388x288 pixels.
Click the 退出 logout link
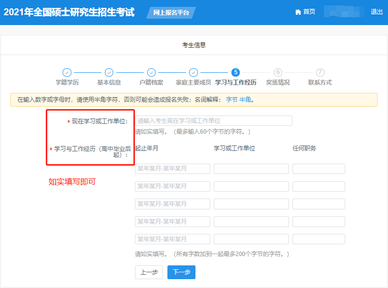click(x=377, y=12)
